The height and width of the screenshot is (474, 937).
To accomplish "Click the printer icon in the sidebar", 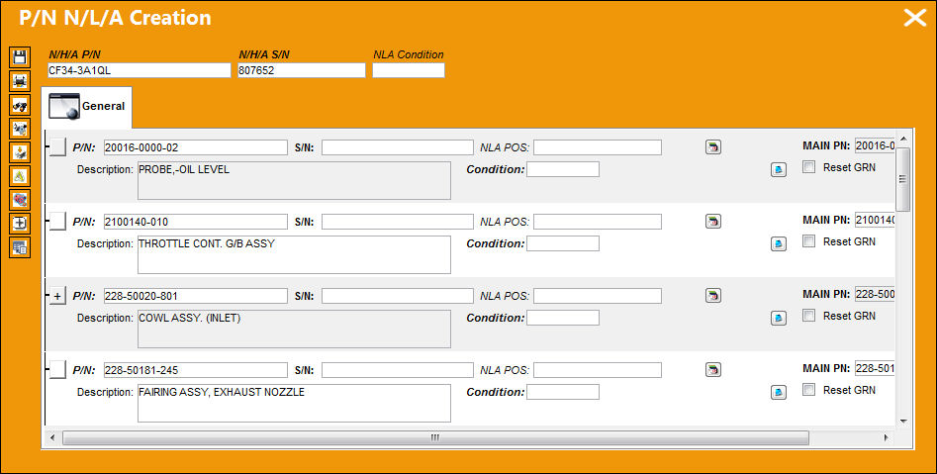I will [20, 81].
